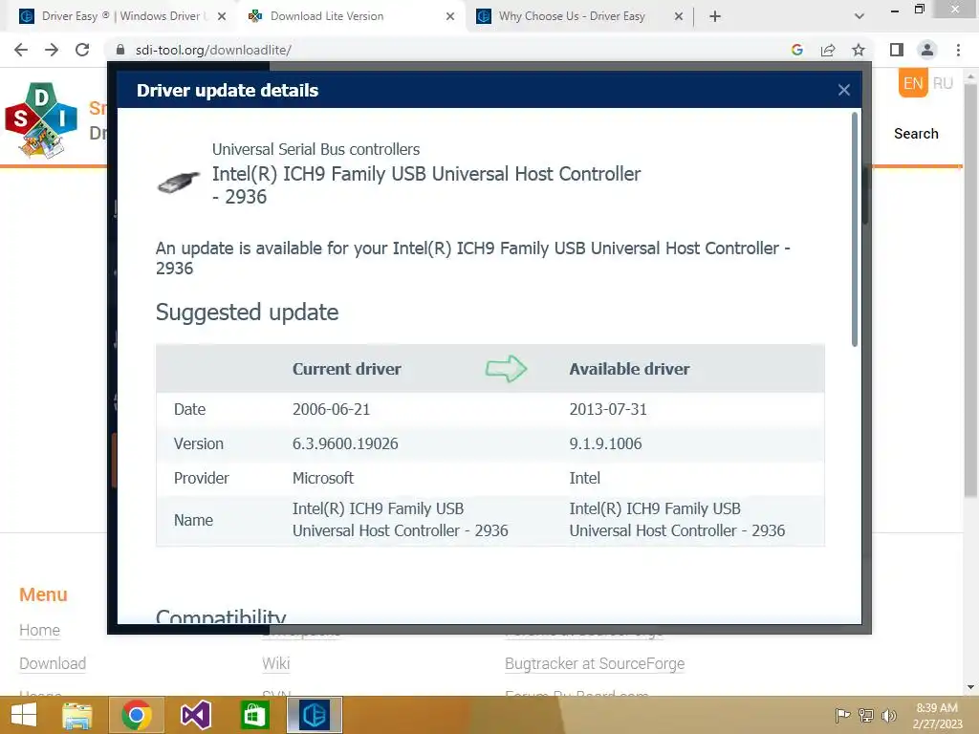Image resolution: width=979 pixels, height=734 pixels.
Task: Select provider value Intel
Action: click(x=584, y=478)
